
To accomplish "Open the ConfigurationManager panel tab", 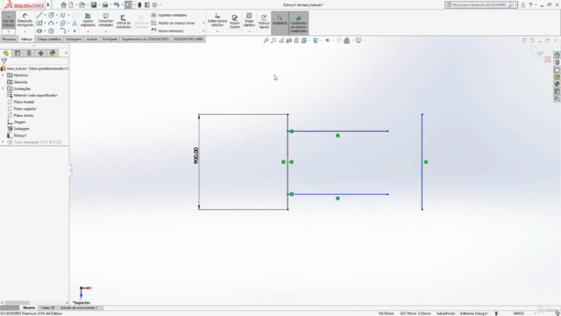I will 29,53.
